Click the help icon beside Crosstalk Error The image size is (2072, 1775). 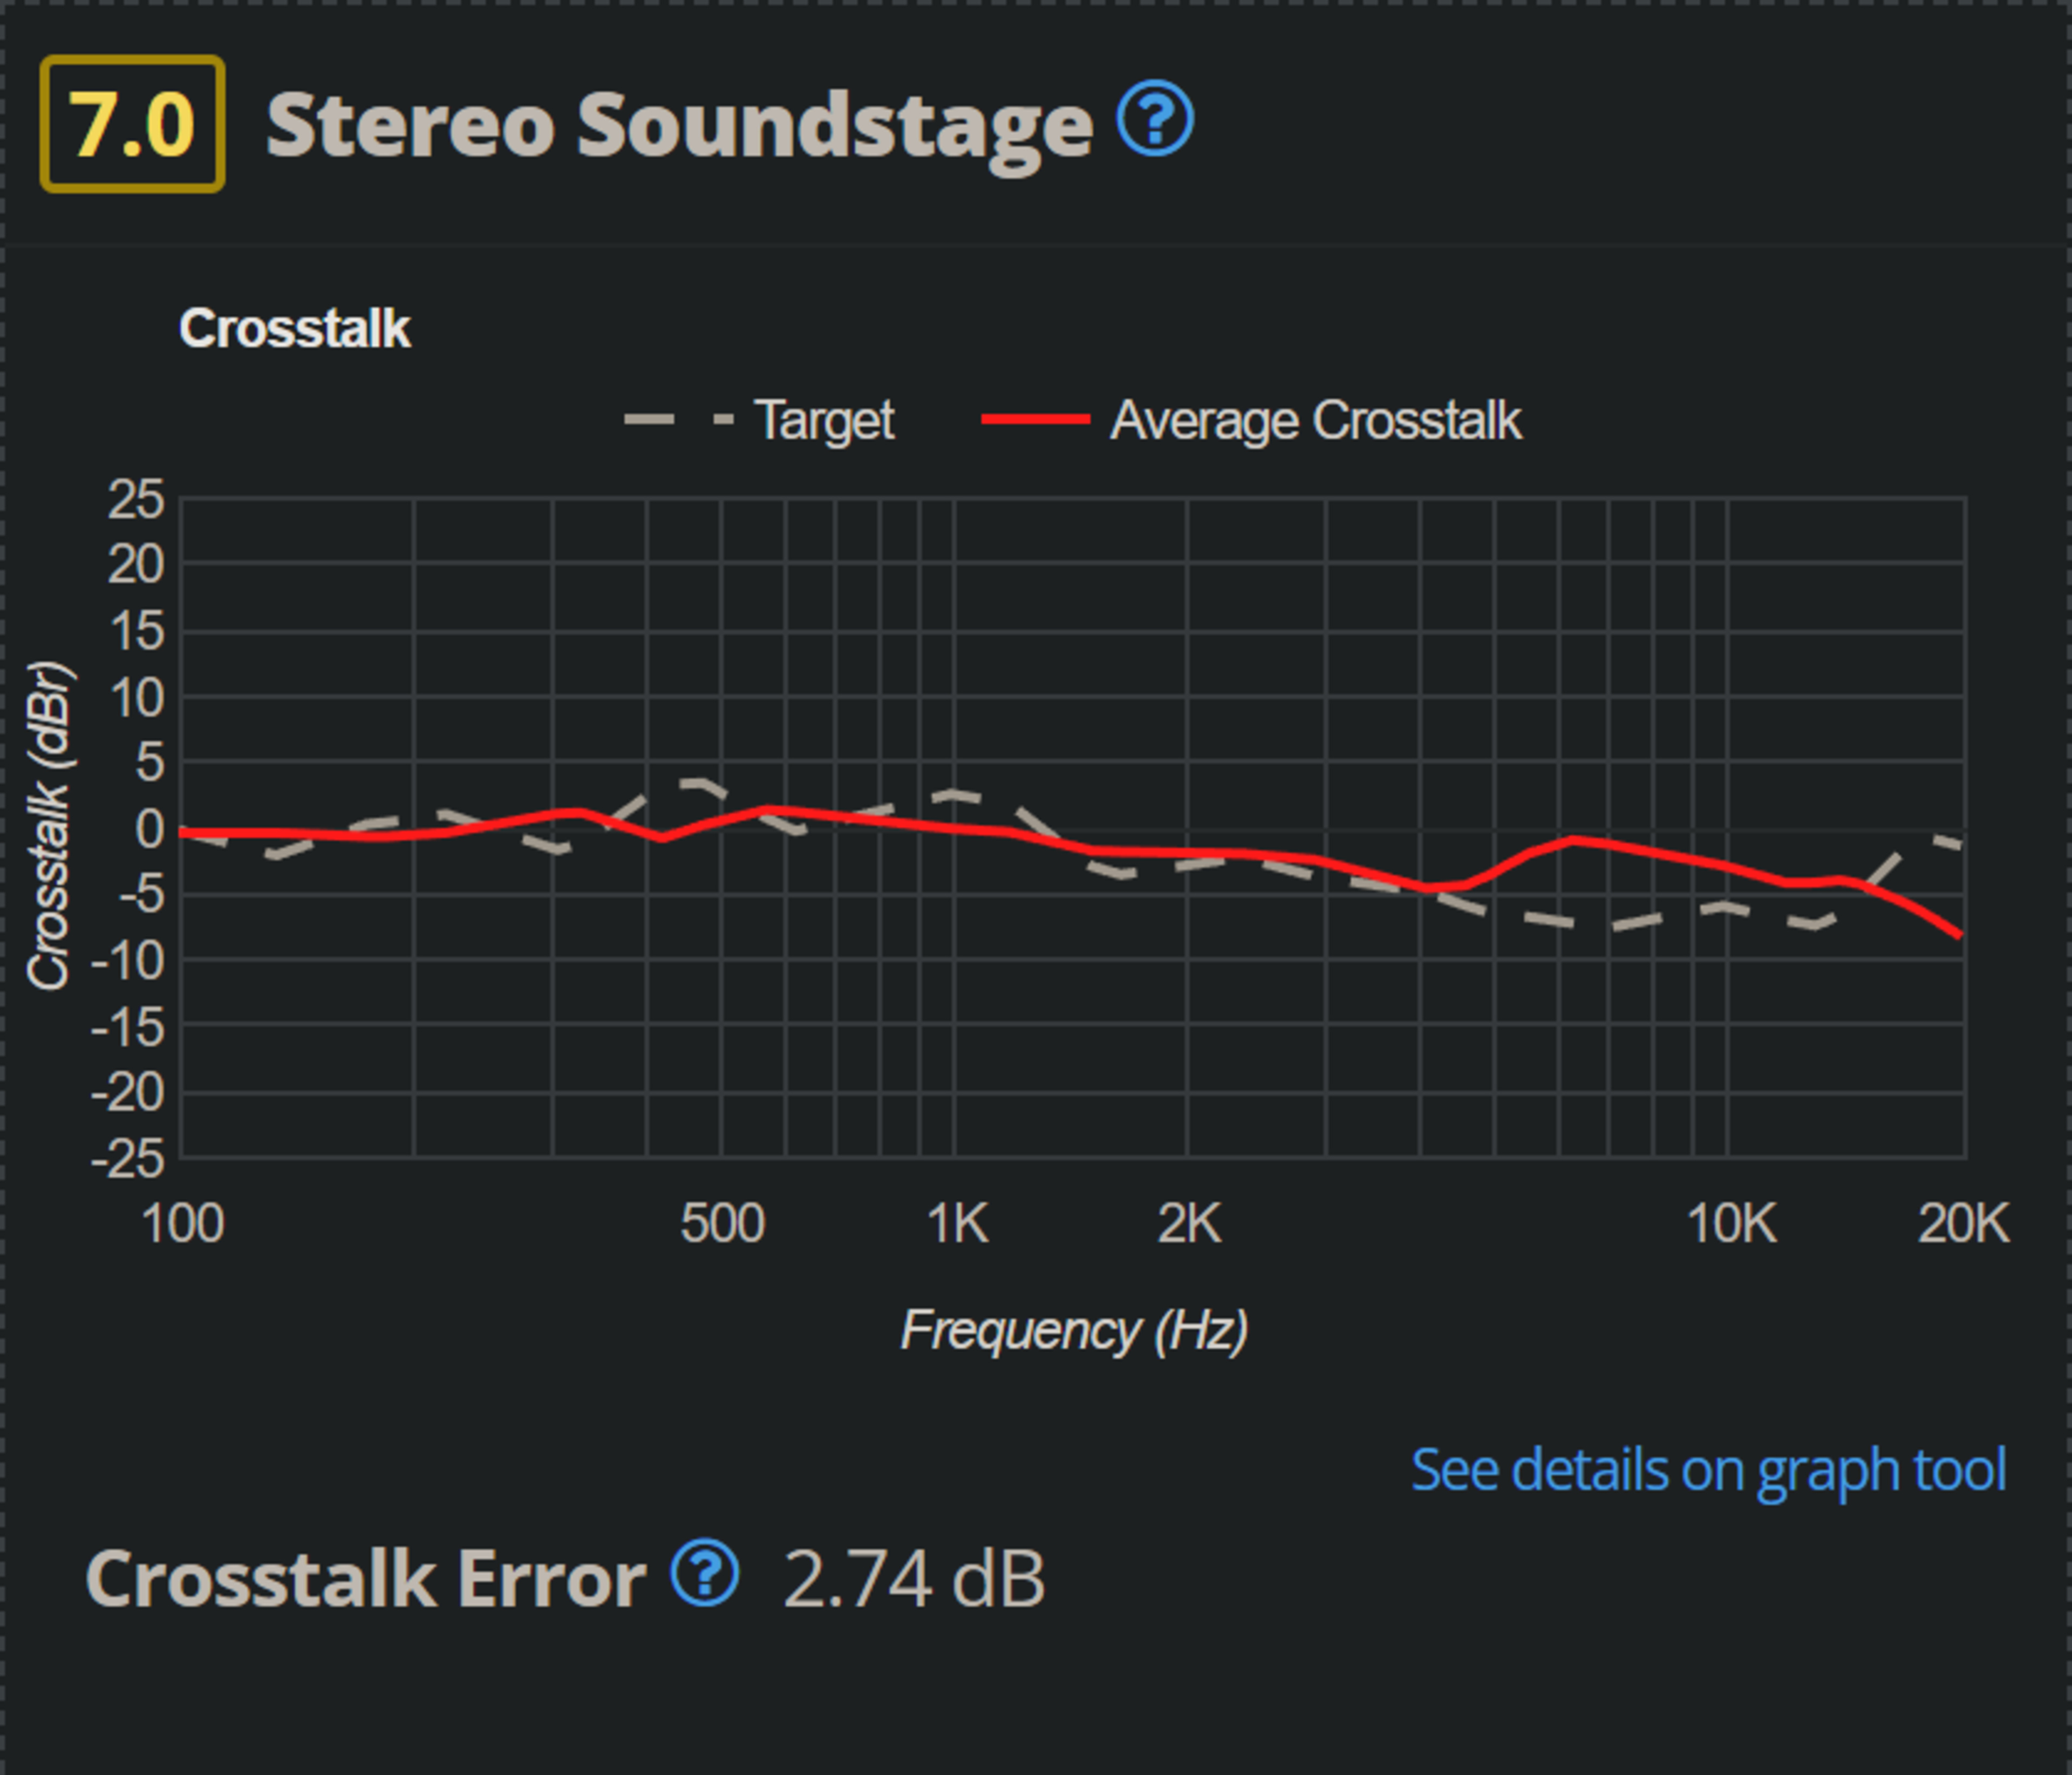point(705,1573)
